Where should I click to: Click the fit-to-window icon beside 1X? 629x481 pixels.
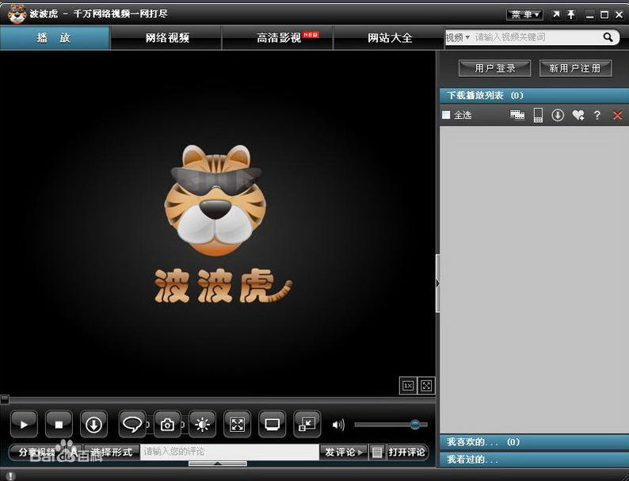pos(426,386)
